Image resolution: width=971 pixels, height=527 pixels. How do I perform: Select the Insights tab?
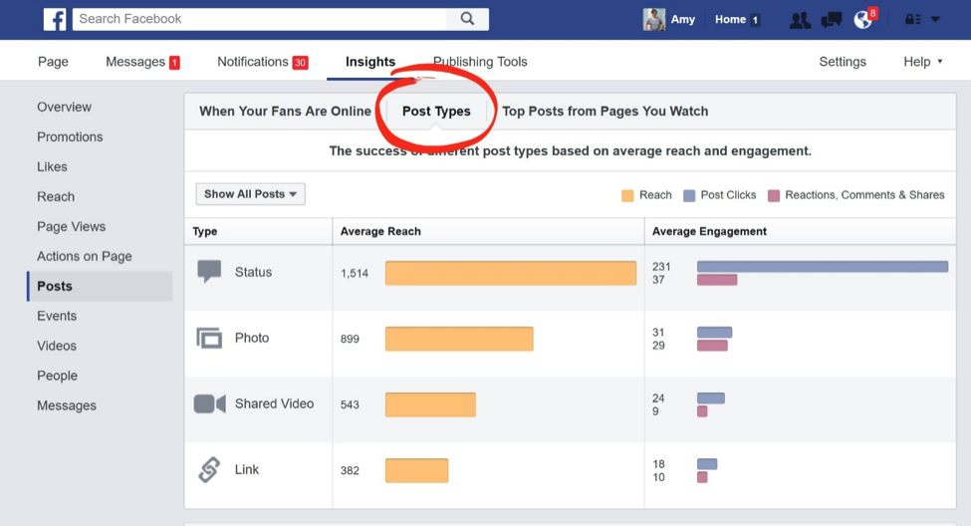[x=370, y=62]
